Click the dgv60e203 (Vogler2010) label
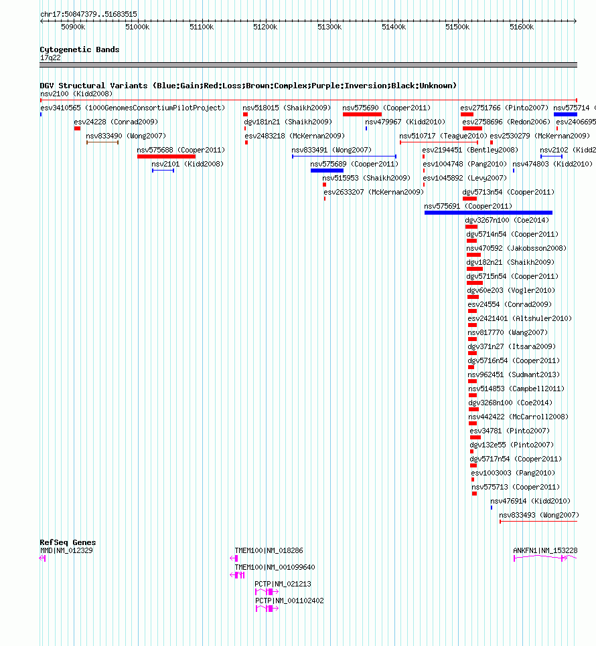 (511, 290)
